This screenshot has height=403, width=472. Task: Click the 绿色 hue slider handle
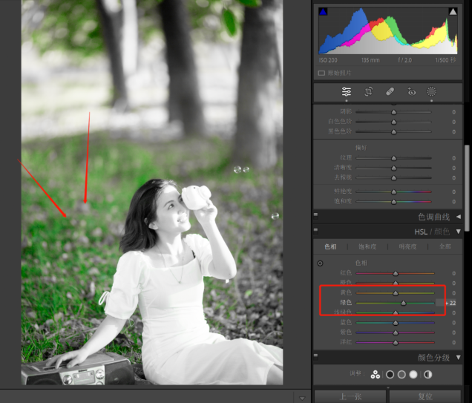[404, 303]
